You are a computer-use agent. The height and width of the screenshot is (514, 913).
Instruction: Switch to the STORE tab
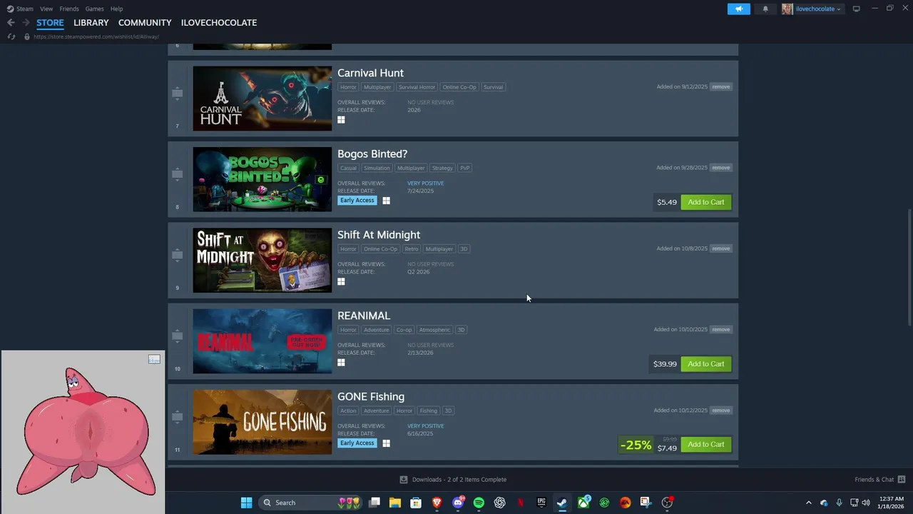pos(50,23)
